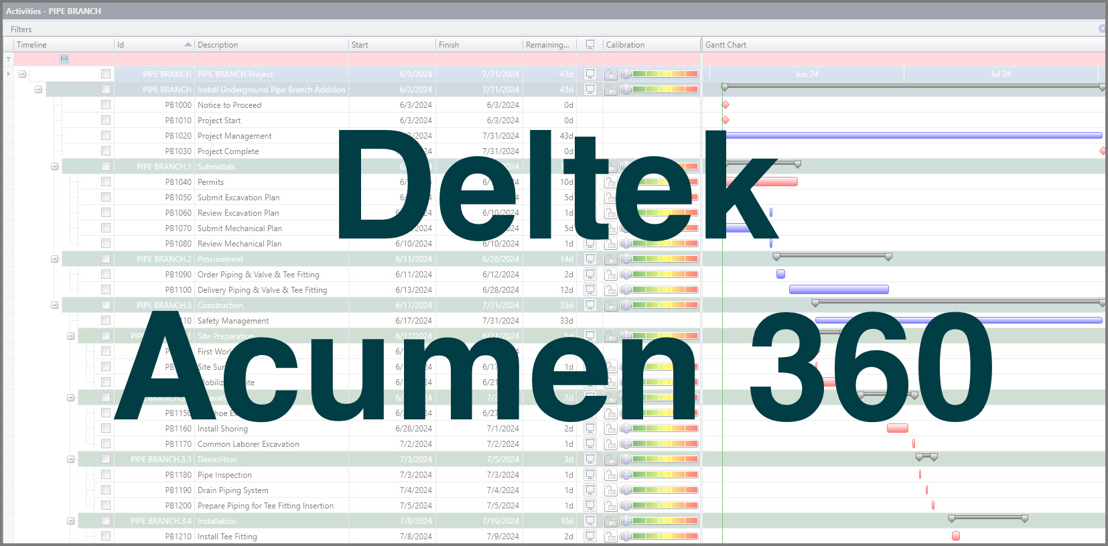Click lock icon in Procurement row

[611, 259]
